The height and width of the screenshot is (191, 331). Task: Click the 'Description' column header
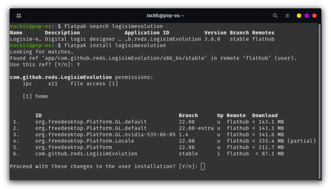62,33
